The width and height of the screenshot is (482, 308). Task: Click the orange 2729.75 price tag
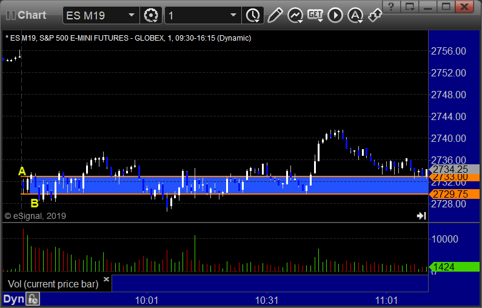coord(454,194)
